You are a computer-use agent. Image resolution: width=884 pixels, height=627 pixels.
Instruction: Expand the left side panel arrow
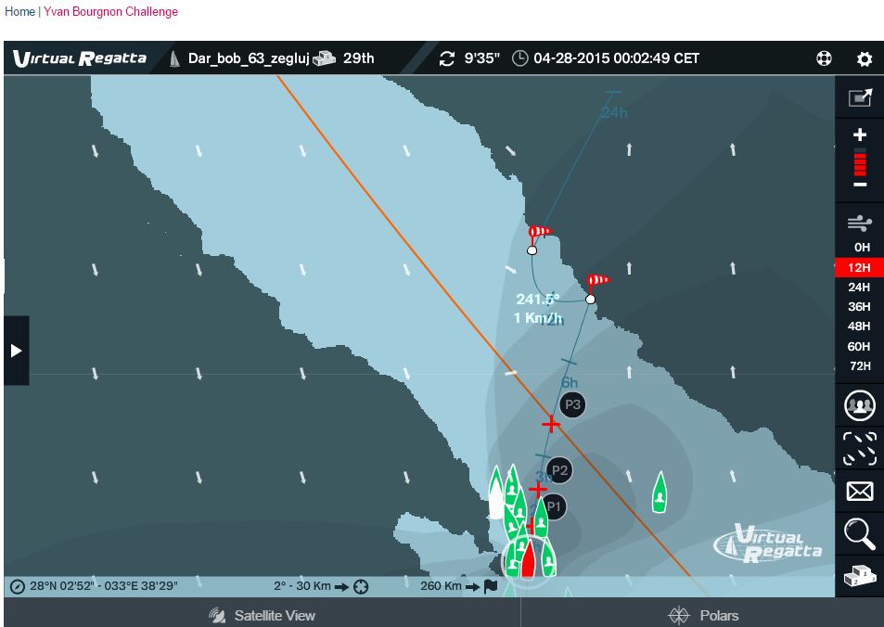(16, 351)
